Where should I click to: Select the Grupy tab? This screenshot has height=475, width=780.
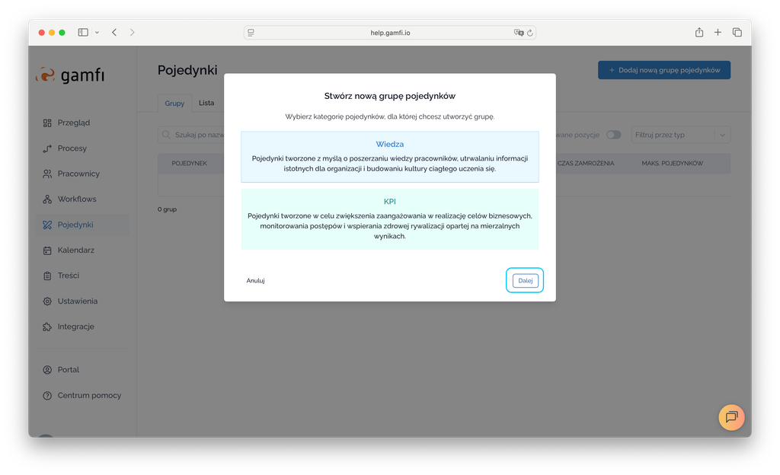174,103
